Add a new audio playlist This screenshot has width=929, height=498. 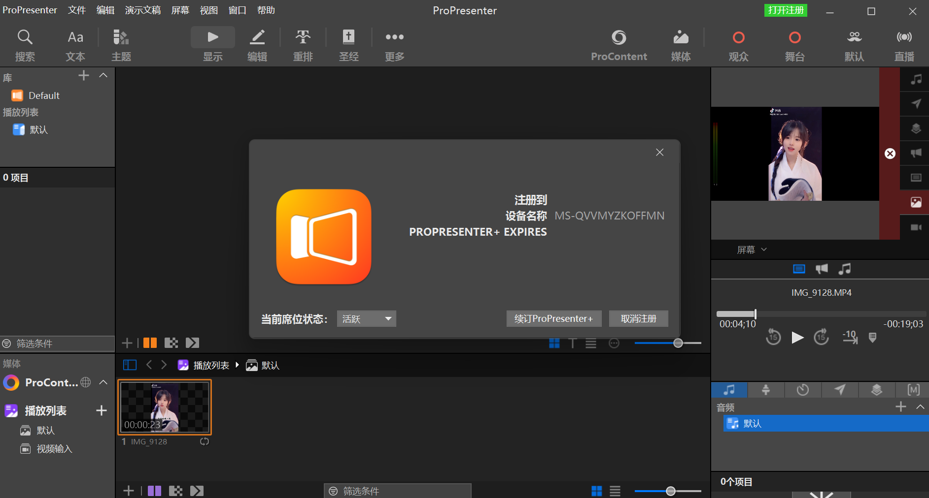(x=901, y=406)
